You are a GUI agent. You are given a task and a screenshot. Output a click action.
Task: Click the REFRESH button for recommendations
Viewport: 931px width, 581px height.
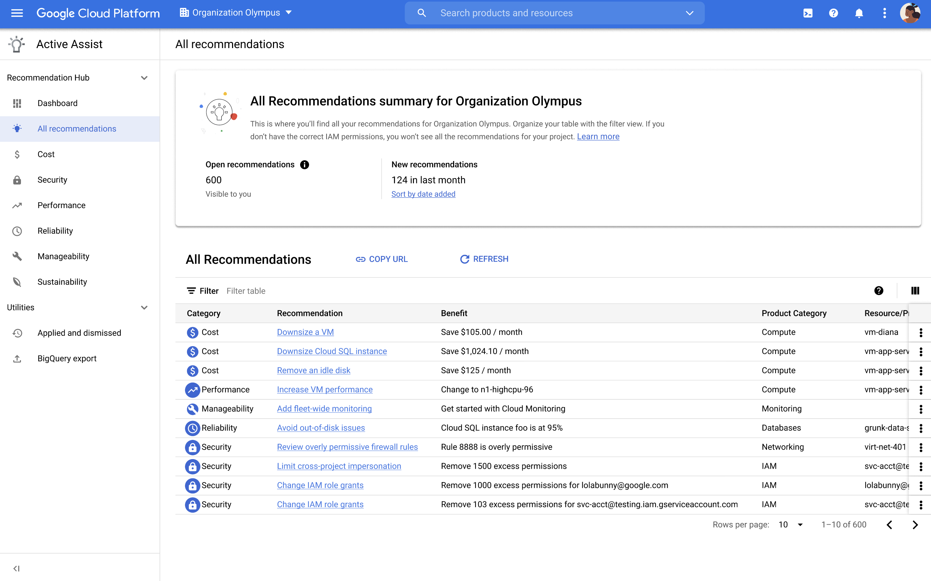click(x=485, y=259)
